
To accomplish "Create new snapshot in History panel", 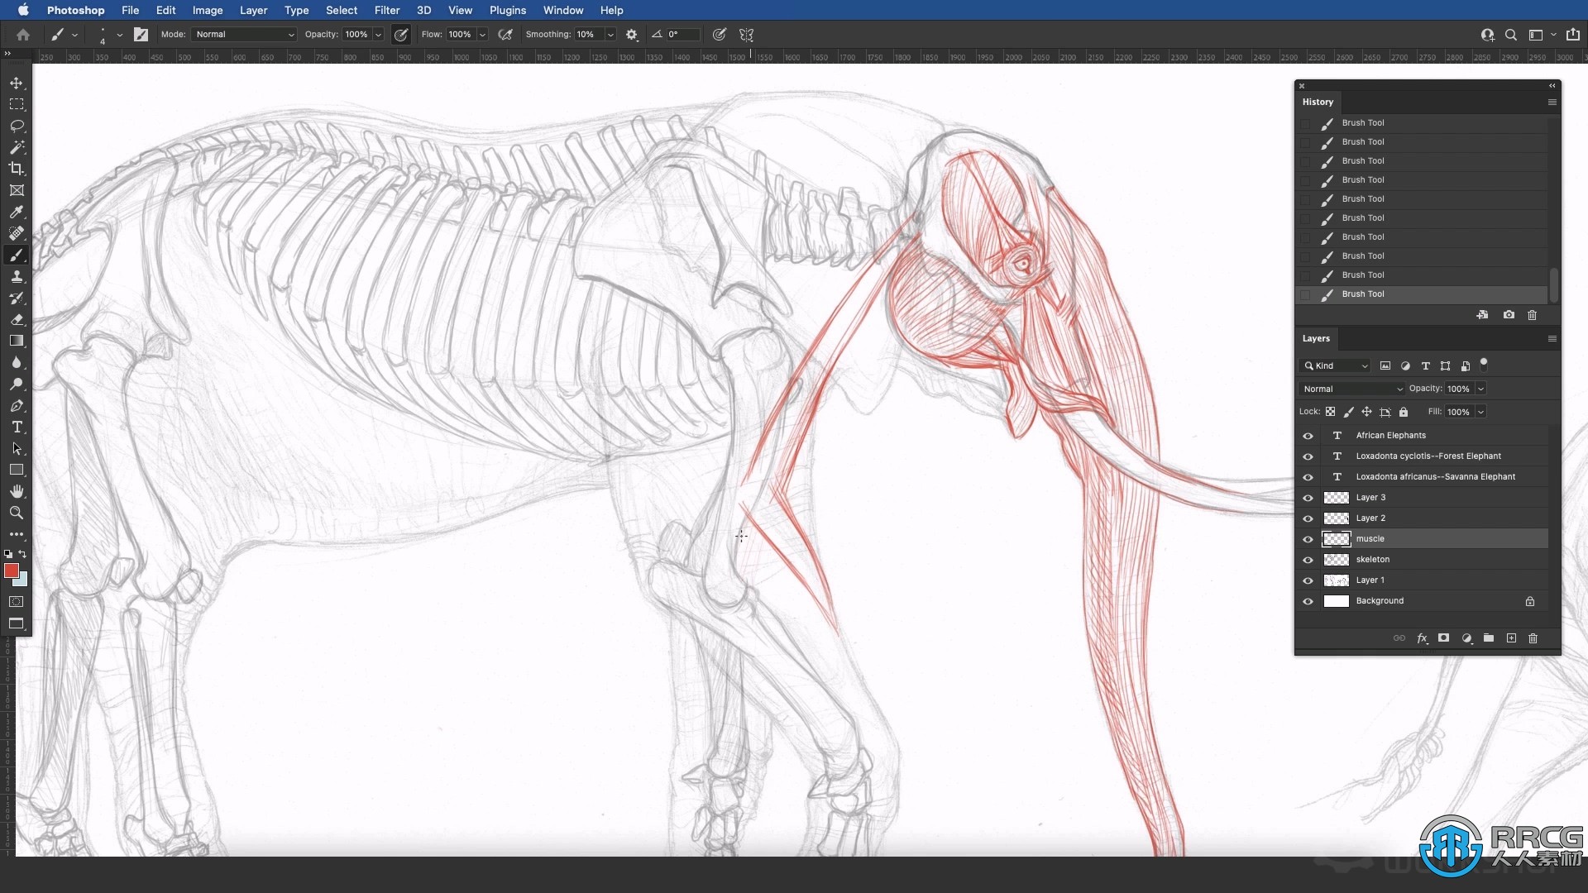I will click(1509, 315).
